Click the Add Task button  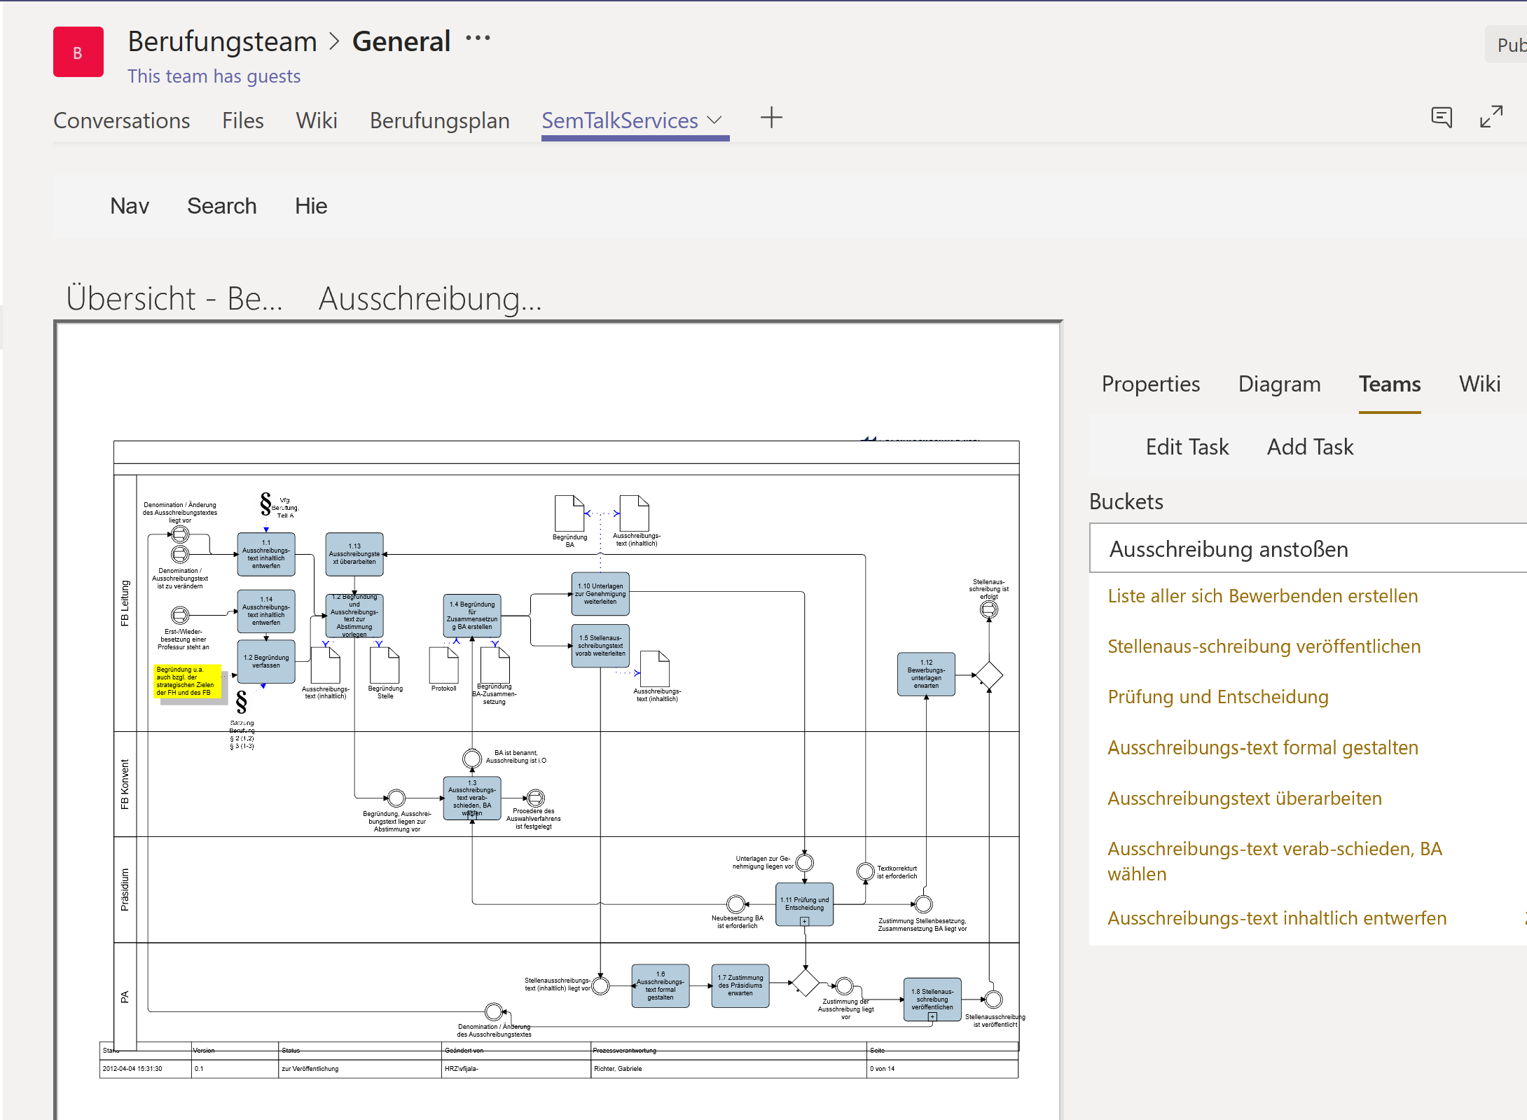tap(1310, 447)
